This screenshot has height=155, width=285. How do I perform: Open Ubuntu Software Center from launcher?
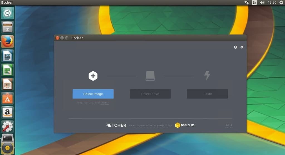8,99
